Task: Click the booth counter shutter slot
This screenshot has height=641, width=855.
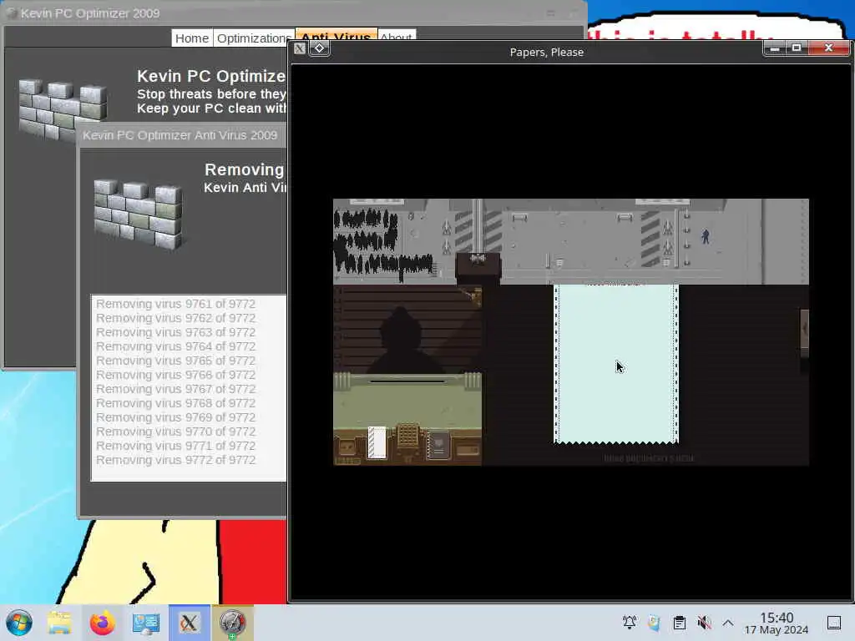Action: point(407,381)
